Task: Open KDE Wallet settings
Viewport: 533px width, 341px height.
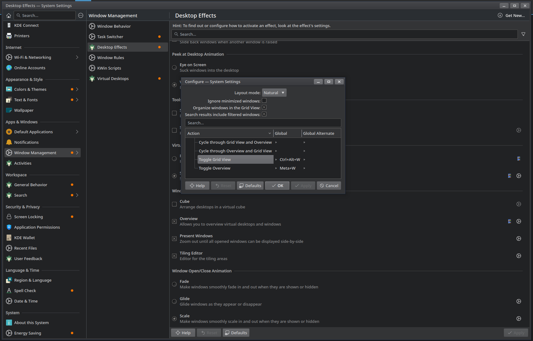Action: [x=42, y=238]
